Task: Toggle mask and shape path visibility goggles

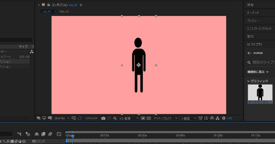Action: pos(50,118)
